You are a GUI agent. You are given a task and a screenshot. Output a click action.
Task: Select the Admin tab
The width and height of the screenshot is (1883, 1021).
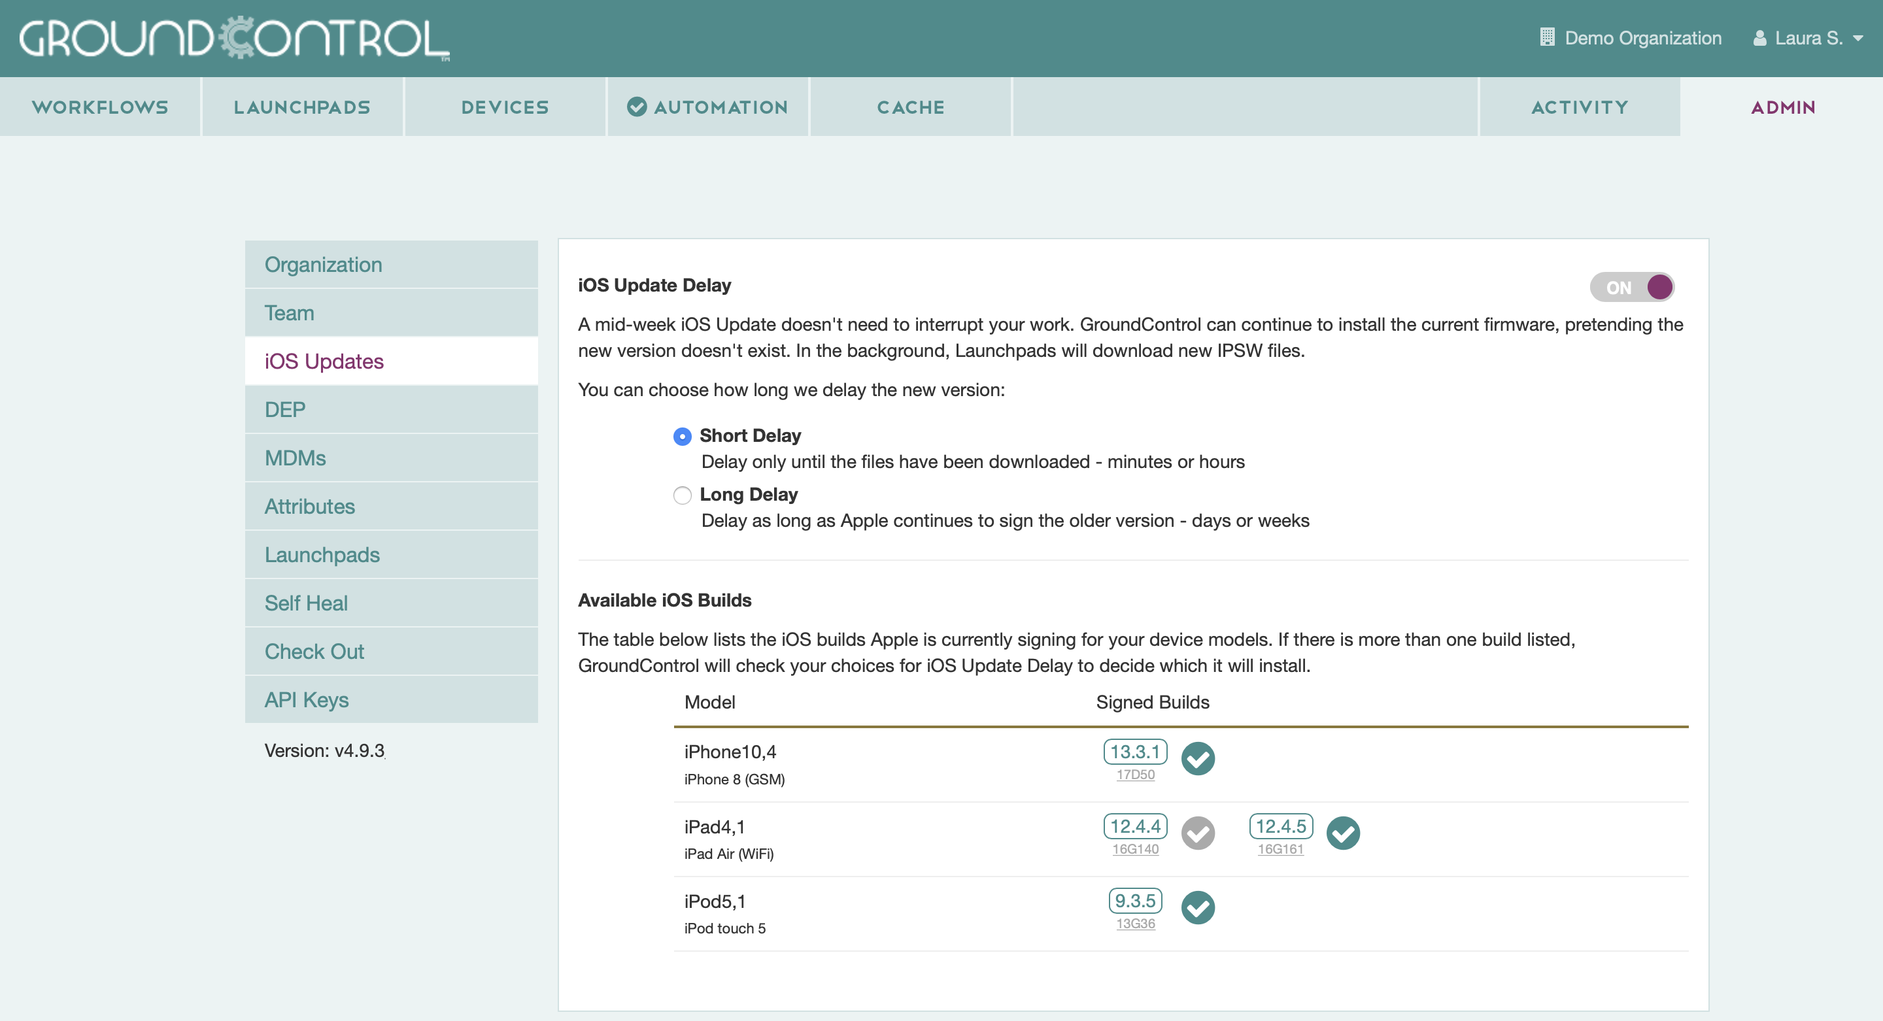(x=1783, y=107)
